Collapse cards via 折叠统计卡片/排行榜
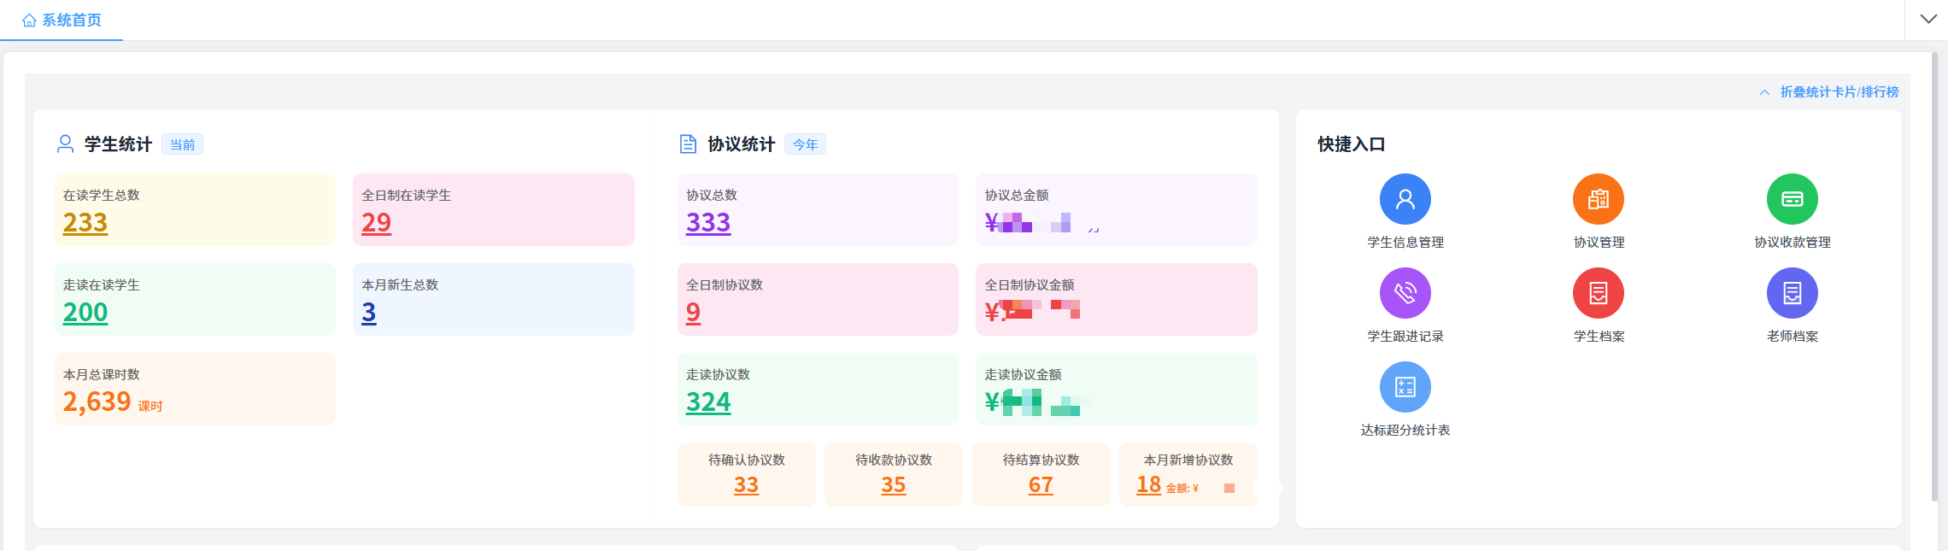Viewport: 1948px width, 551px height. tap(1829, 91)
